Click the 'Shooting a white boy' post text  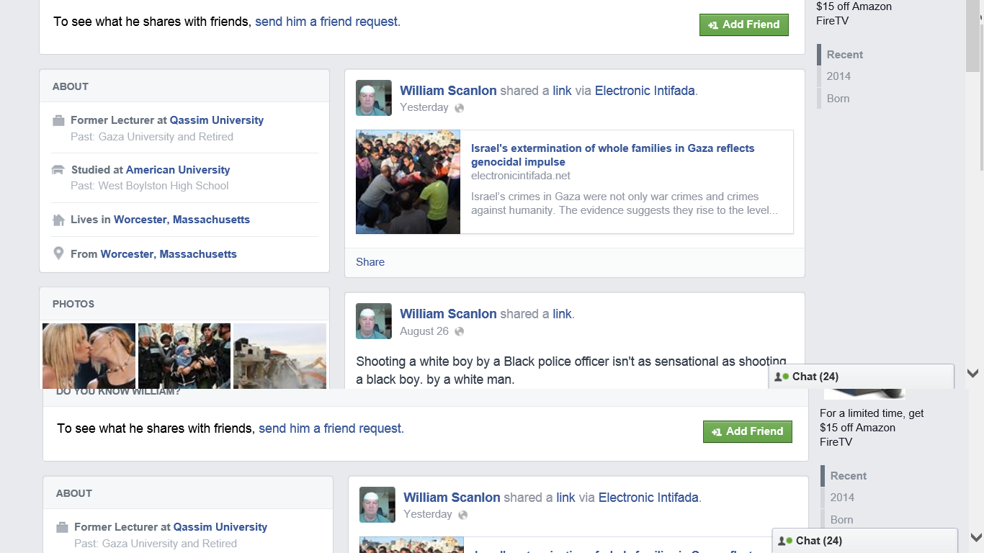[x=571, y=370]
